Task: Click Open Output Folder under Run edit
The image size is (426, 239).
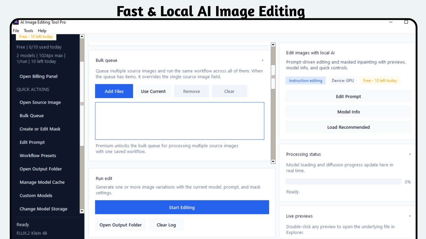Action: click(x=121, y=225)
